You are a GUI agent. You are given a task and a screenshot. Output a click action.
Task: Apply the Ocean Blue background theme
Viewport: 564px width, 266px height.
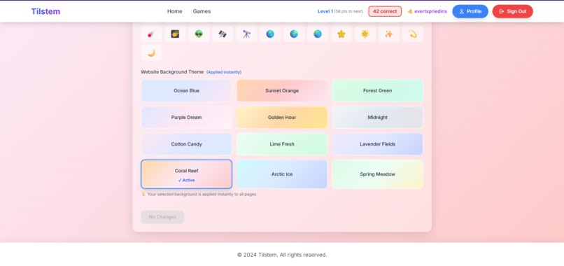point(186,91)
